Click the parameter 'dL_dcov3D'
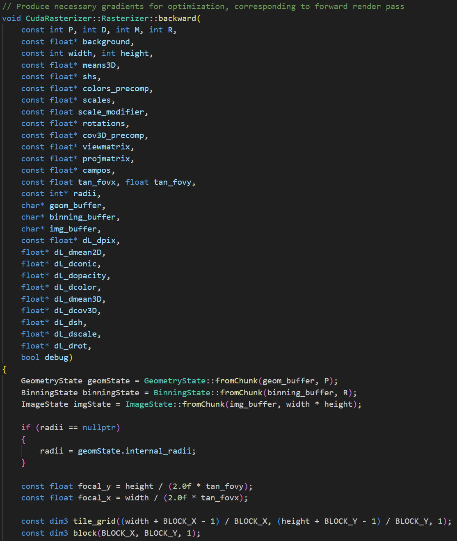 pyautogui.click(x=75, y=311)
